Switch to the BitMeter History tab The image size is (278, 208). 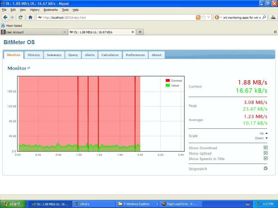34,55
